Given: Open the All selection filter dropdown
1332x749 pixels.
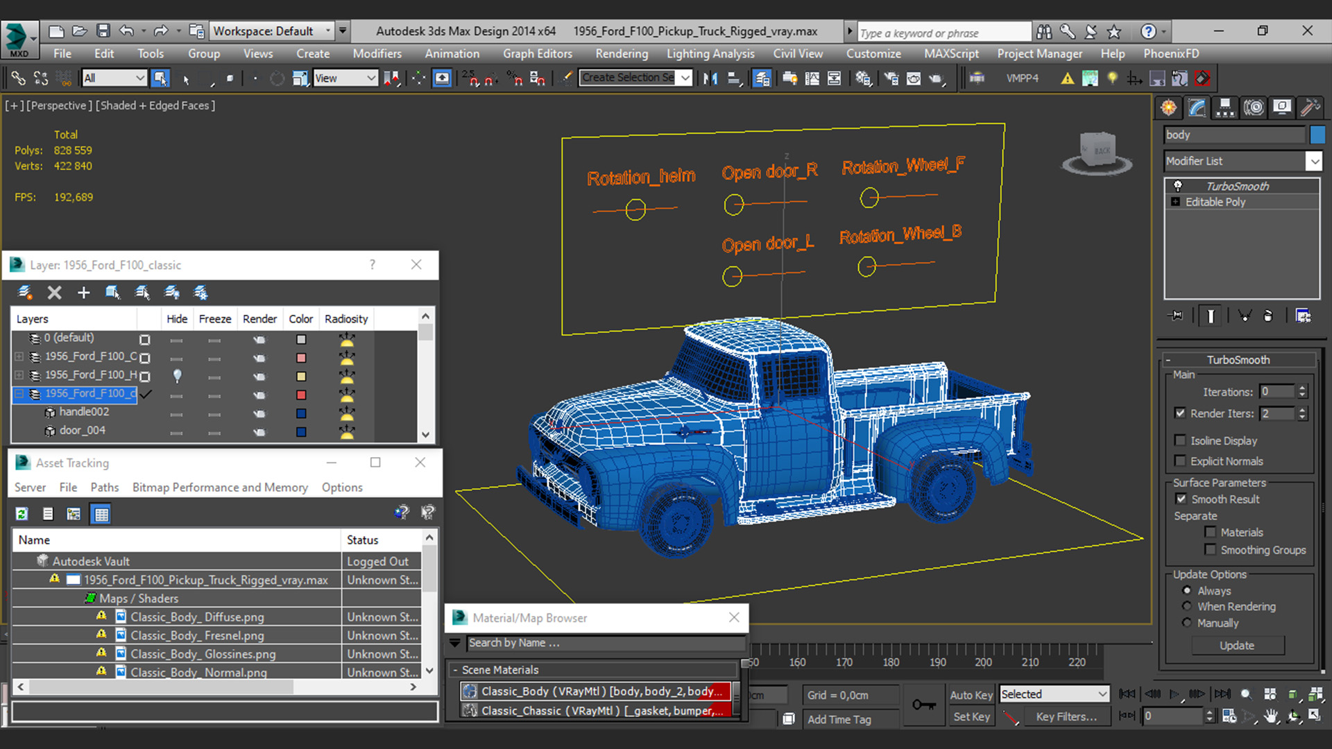Looking at the screenshot, I should point(114,78).
